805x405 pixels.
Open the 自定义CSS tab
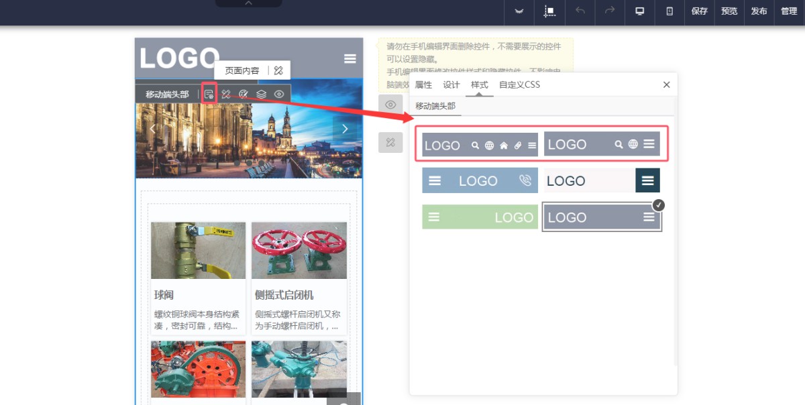pyautogui.click(x=519, y=84)
